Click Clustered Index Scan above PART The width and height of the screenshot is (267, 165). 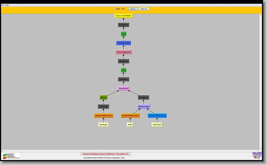(130, 116)
